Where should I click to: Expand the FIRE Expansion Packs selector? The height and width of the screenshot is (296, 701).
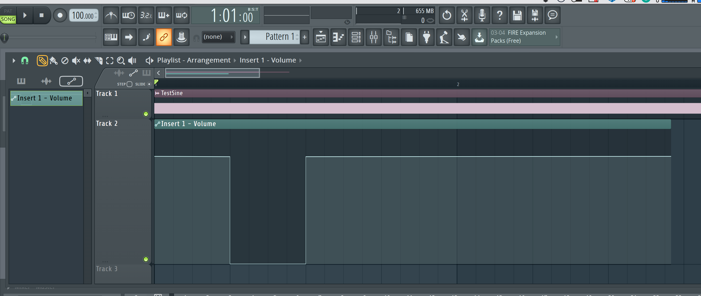coord(557,37)
